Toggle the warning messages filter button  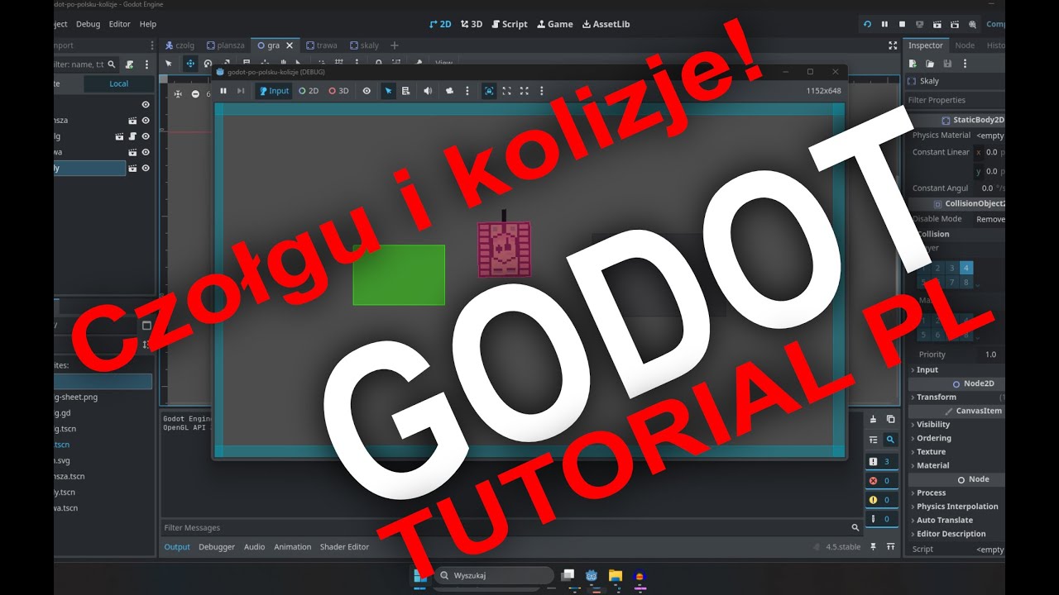coord(879,499)
